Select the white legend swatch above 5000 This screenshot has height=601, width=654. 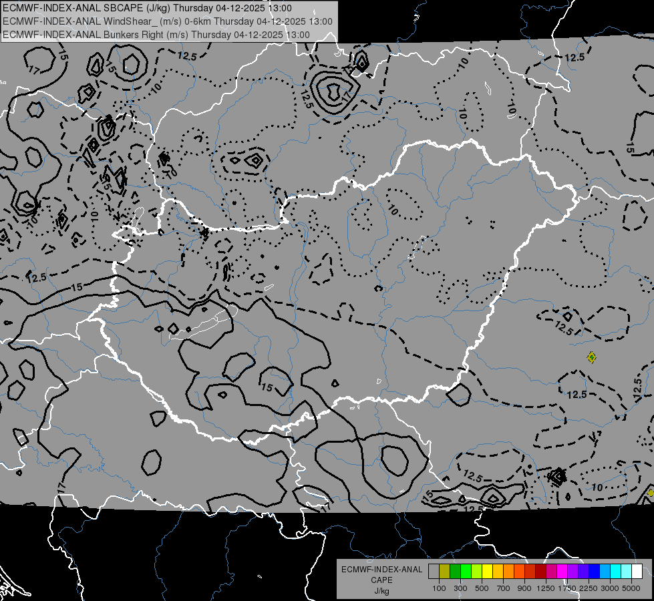click(637, 572)
